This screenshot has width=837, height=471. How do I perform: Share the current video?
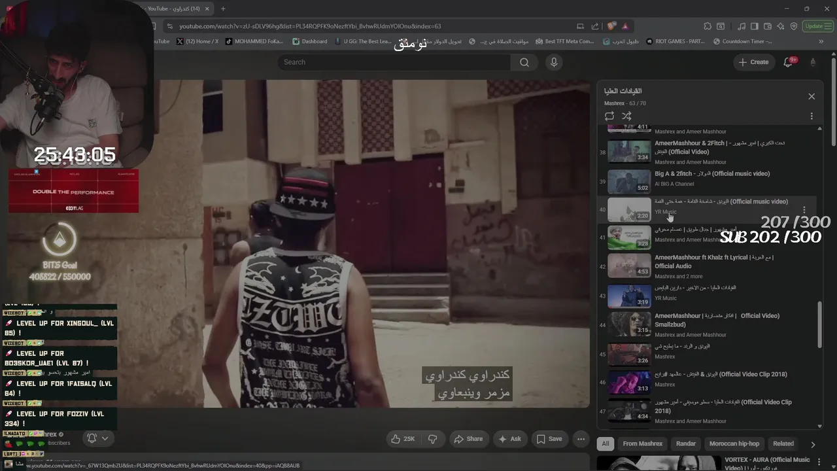click(468, 439)
